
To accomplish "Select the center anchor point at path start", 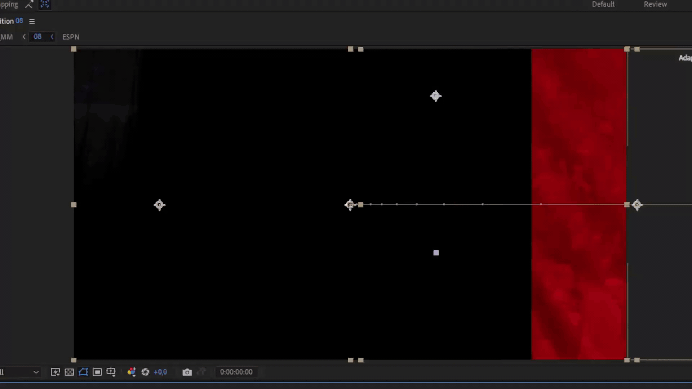I will [x=350, y=205].
